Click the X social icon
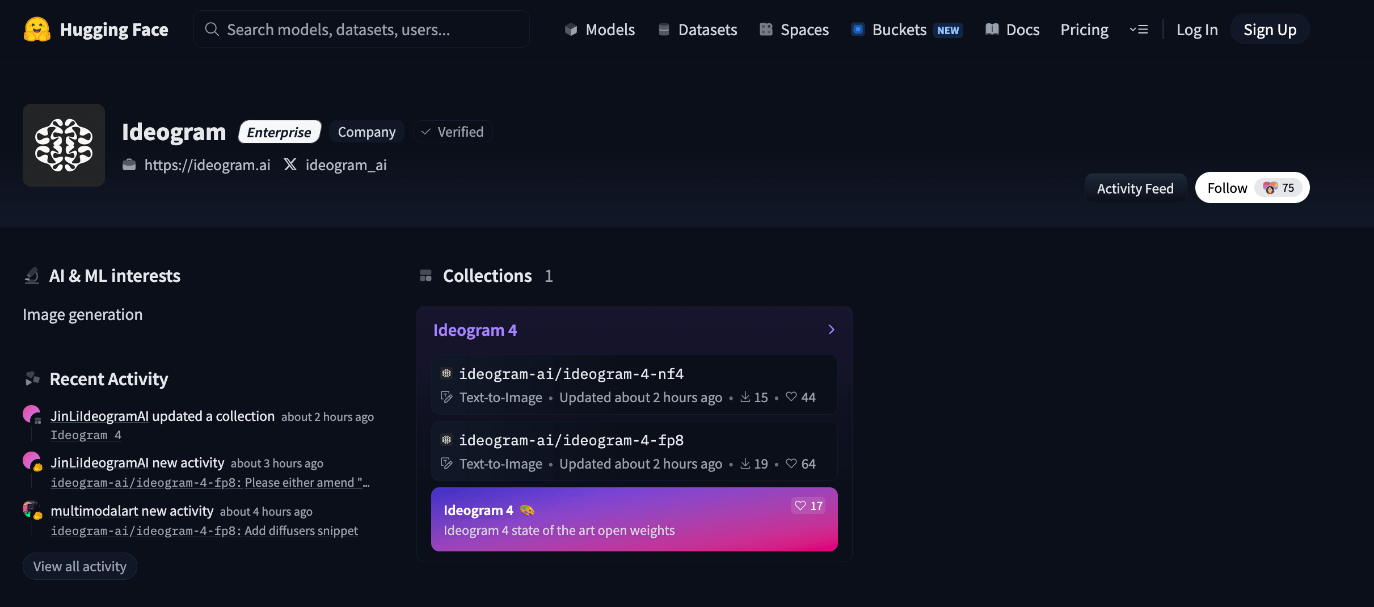Viewport: 1374px width, 607px height. [290, 165]
